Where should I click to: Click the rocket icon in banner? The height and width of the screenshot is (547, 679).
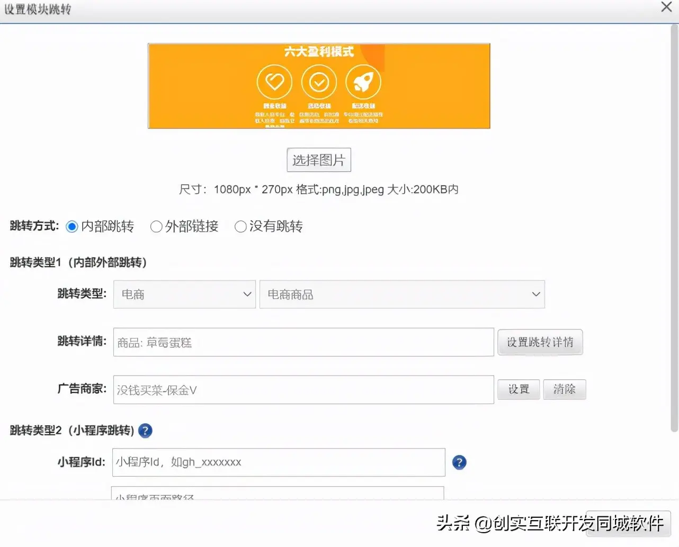pos(363,83)
